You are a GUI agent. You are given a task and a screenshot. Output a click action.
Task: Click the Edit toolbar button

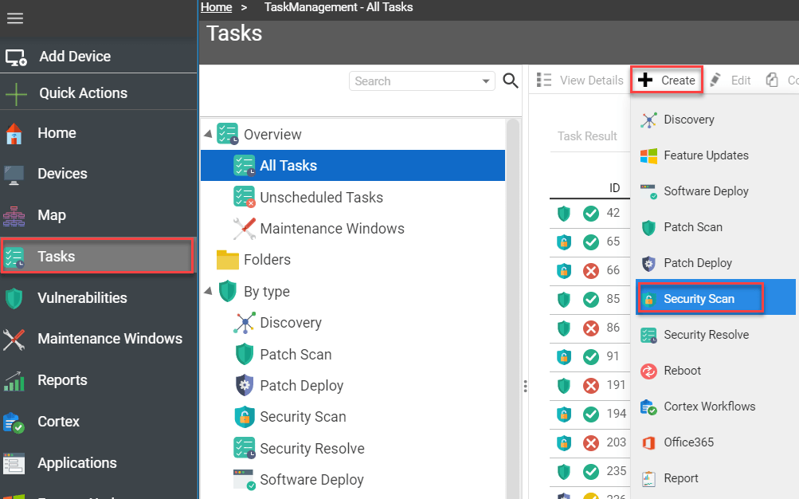click(730, 80)
